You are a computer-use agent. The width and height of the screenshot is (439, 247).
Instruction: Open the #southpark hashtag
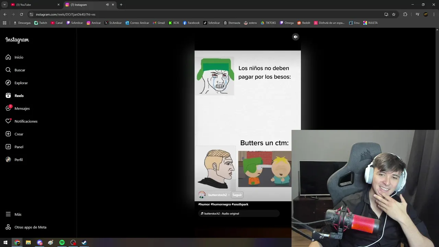240,204
